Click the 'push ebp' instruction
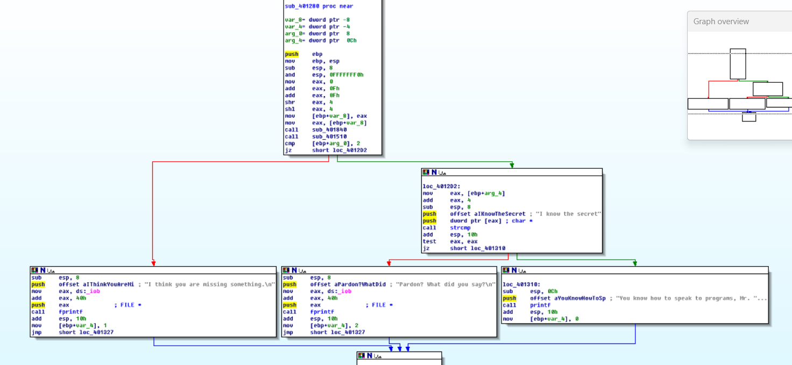This screenshot has width=792, height=365. click(x=304, y=54)
